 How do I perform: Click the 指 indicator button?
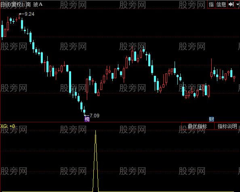point(211,4)
